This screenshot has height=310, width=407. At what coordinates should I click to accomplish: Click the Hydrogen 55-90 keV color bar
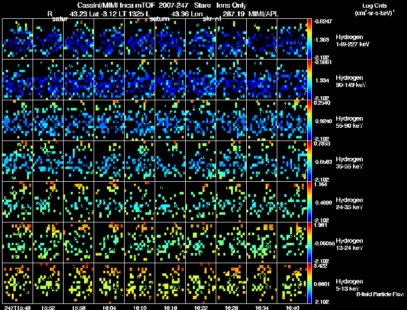[x=309, y=121]
